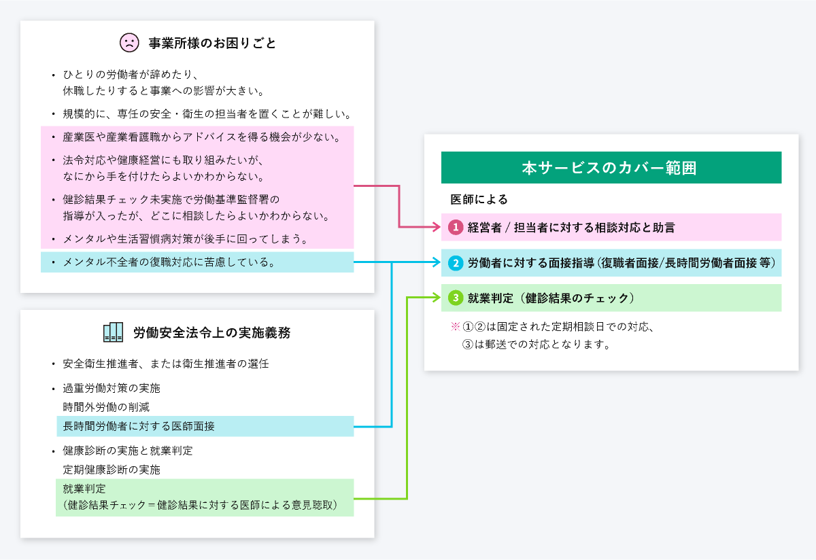Viewport: 816px width, 560px height.
Task: Click green highlighted 就業判定 box at bottom
Action: (x=204, y=497)
